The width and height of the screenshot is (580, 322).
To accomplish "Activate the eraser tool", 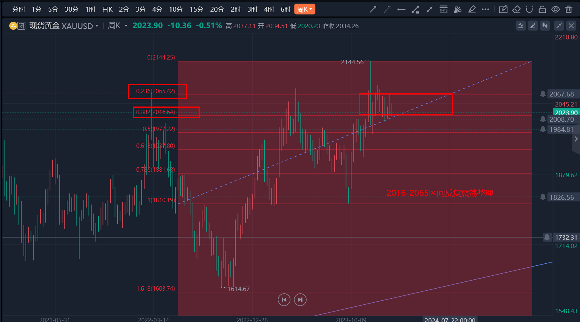I will click(516, 9).
